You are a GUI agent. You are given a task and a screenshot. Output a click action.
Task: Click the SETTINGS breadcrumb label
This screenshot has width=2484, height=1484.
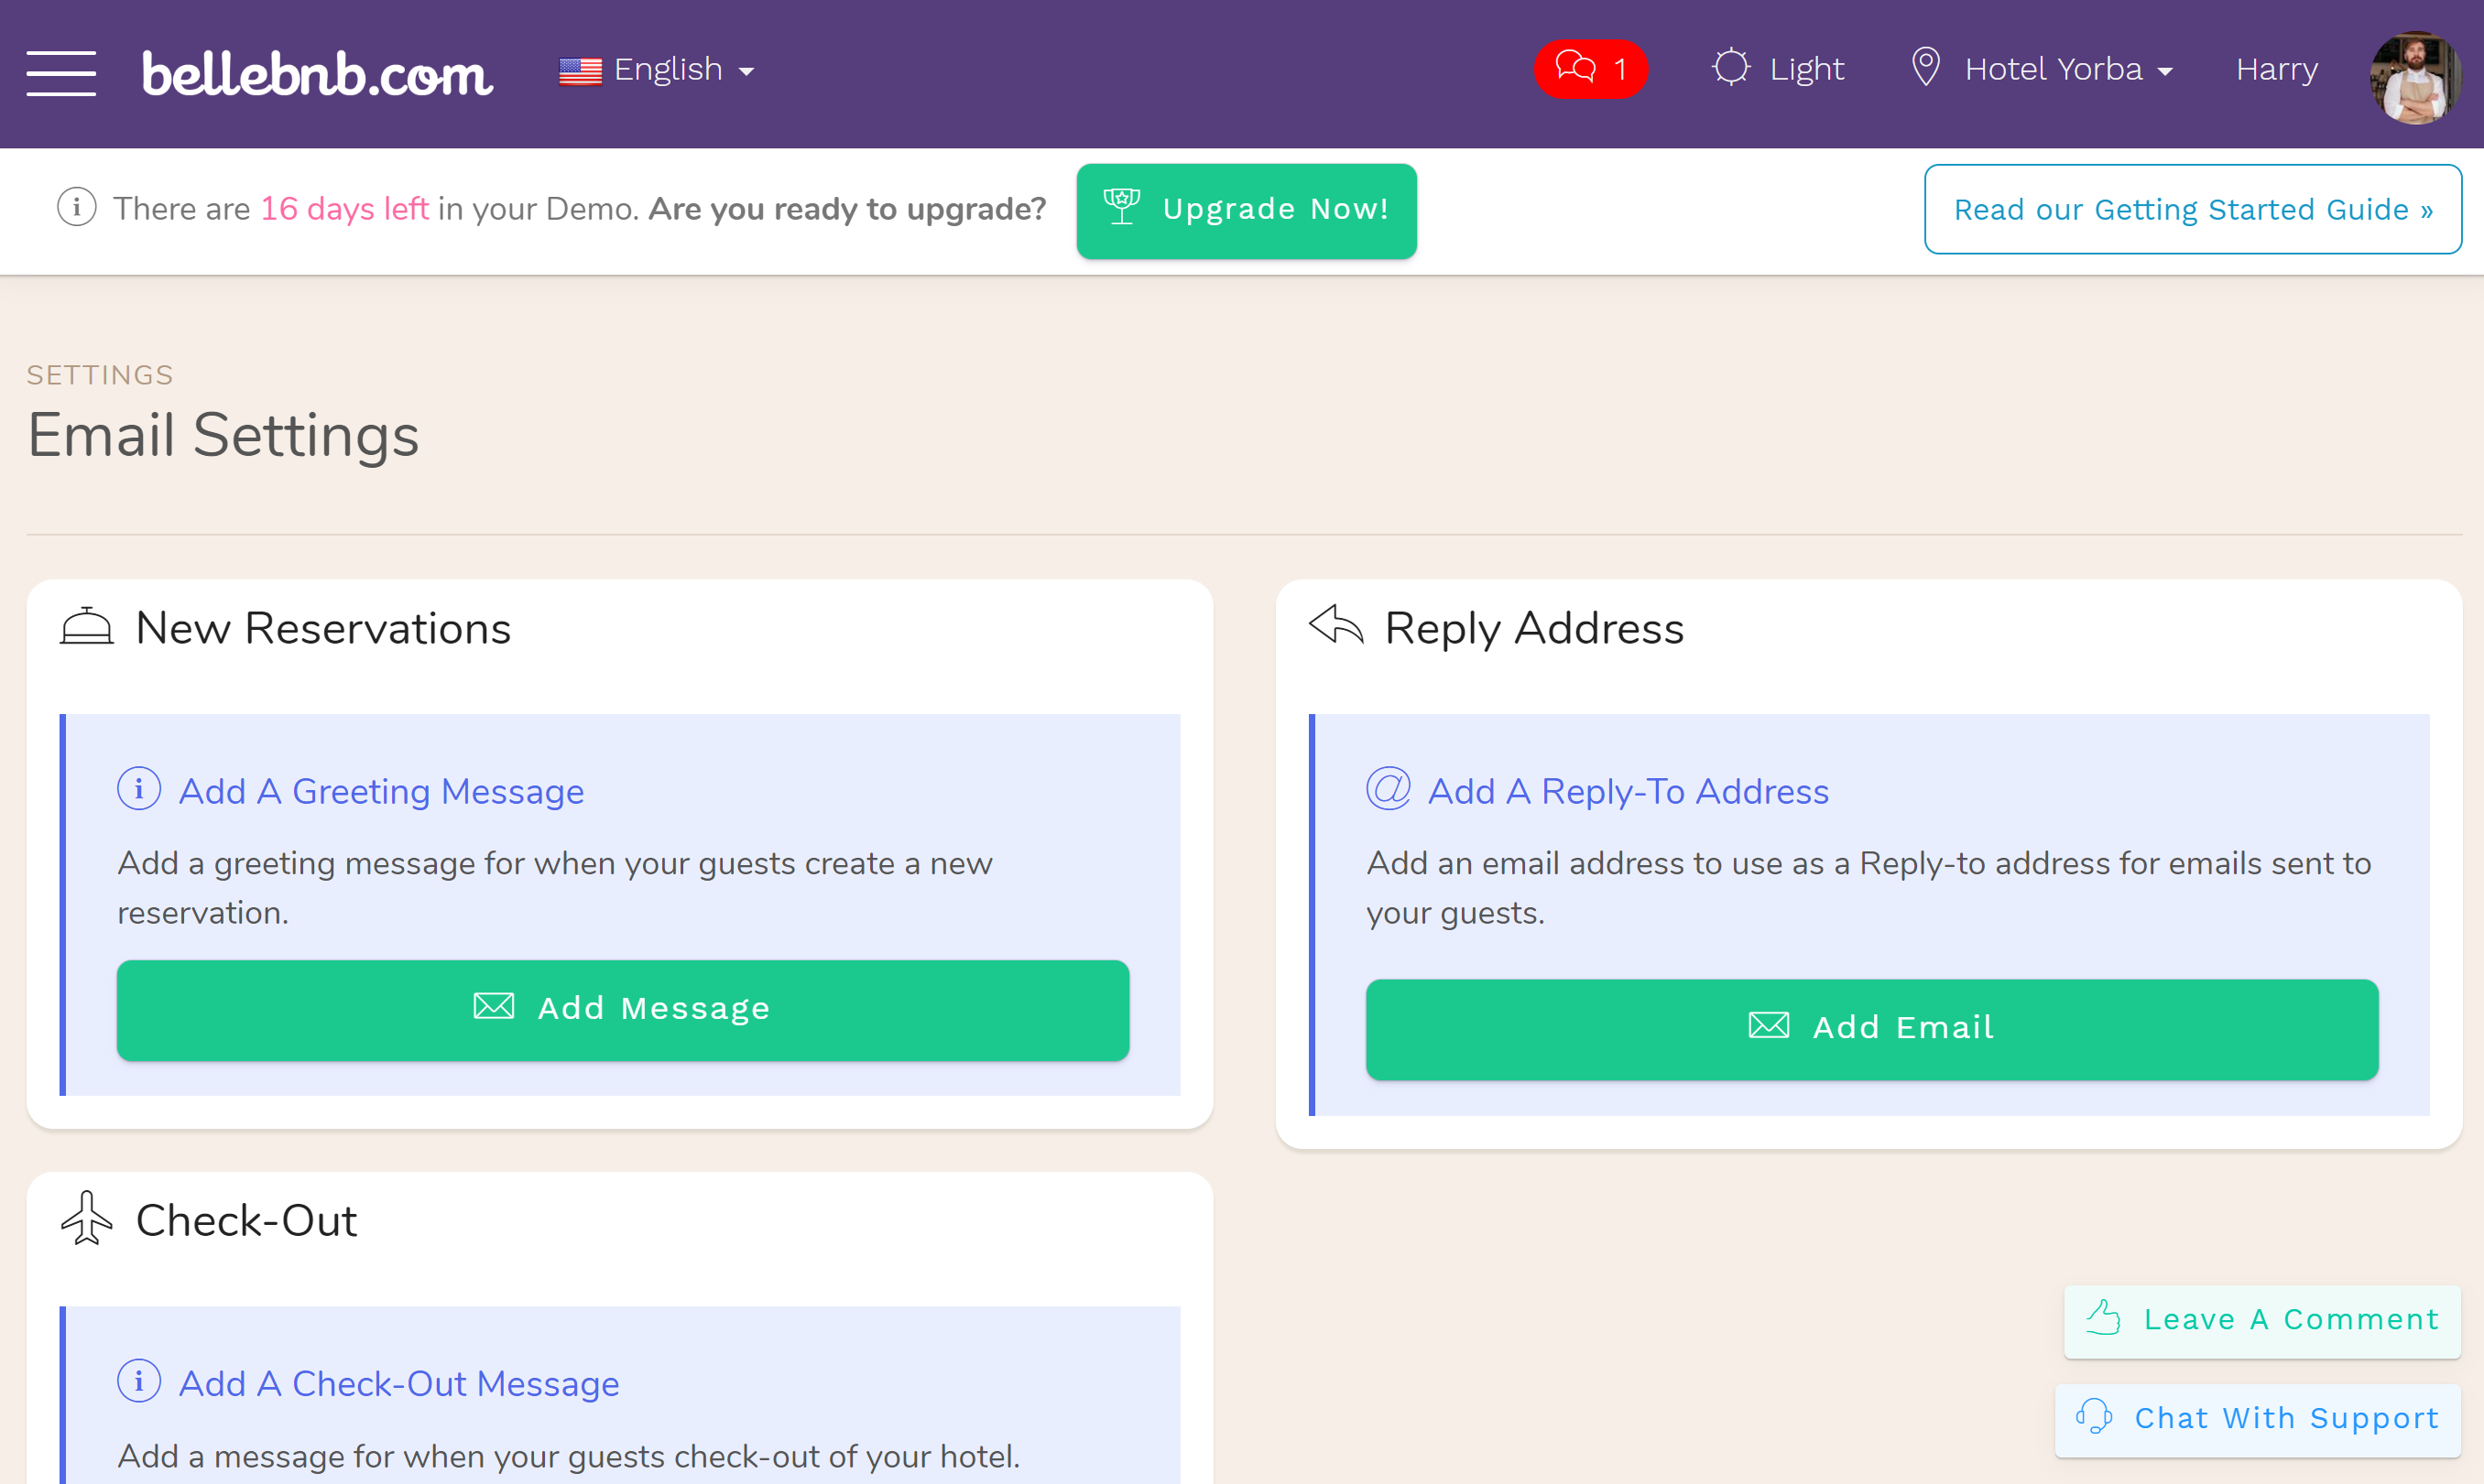click(100, 375)
